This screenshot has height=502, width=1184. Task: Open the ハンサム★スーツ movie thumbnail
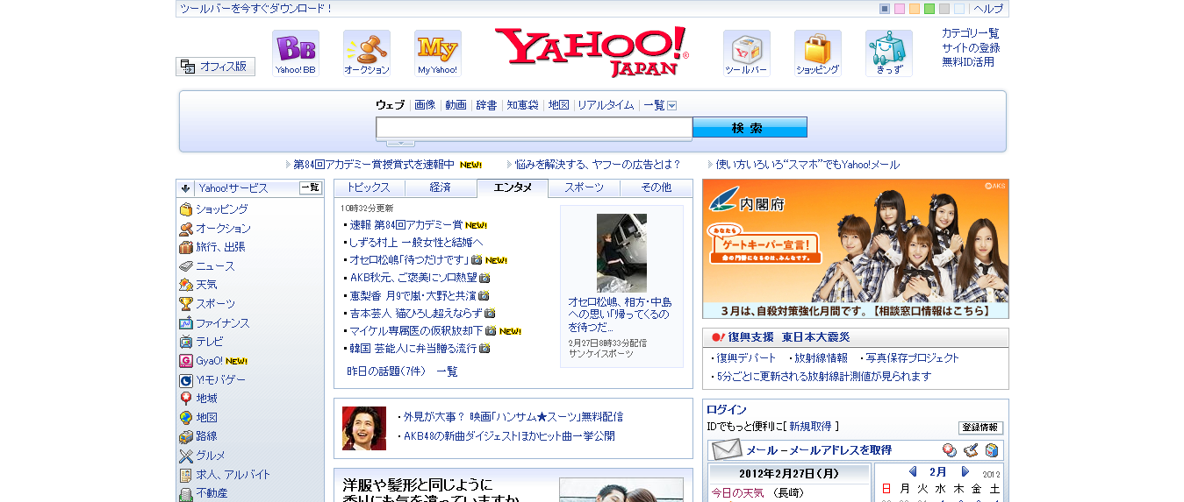[364, 428]
